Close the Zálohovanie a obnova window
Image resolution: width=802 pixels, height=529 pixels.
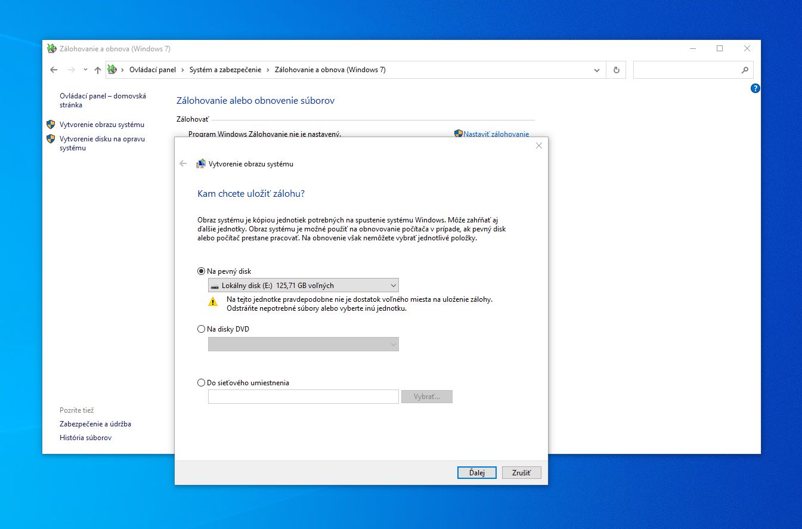[747, 48]
